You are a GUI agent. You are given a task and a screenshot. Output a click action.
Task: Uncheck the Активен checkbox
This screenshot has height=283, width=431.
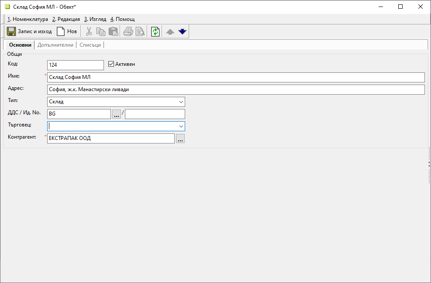coord(111,64)
